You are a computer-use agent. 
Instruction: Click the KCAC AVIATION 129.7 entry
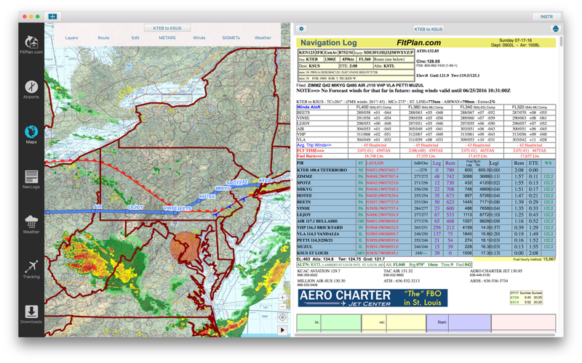tap(319, 271)
